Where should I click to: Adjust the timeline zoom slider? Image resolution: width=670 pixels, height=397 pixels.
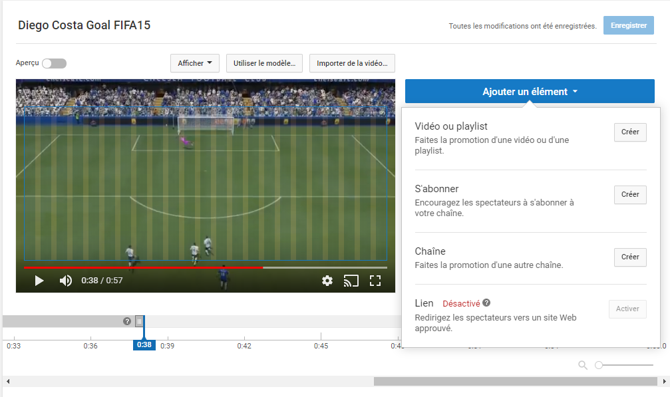tap(599, 365)
